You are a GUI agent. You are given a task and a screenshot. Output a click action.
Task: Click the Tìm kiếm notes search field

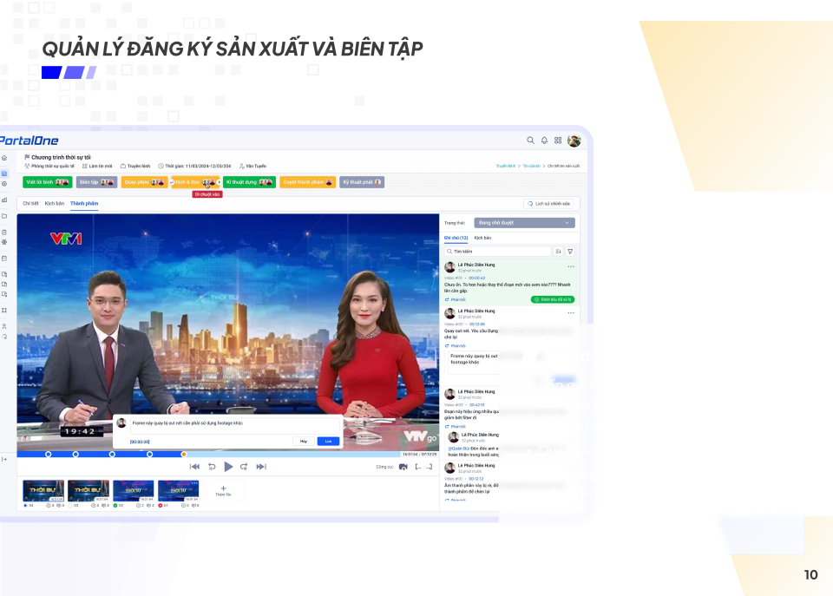(x=498, y=252)
